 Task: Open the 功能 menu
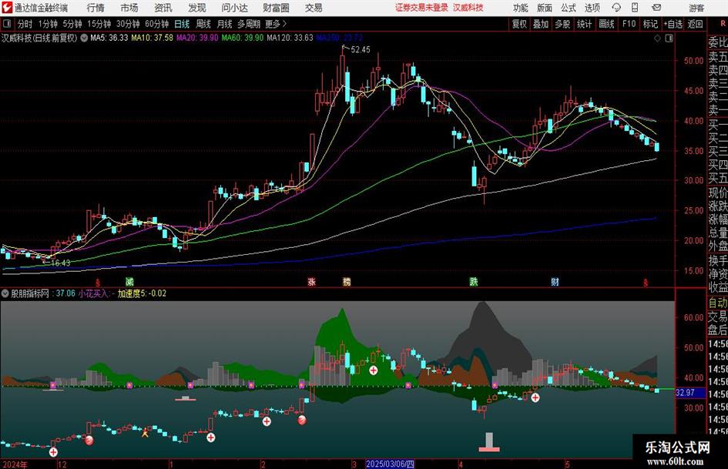[x=521, y=8]
